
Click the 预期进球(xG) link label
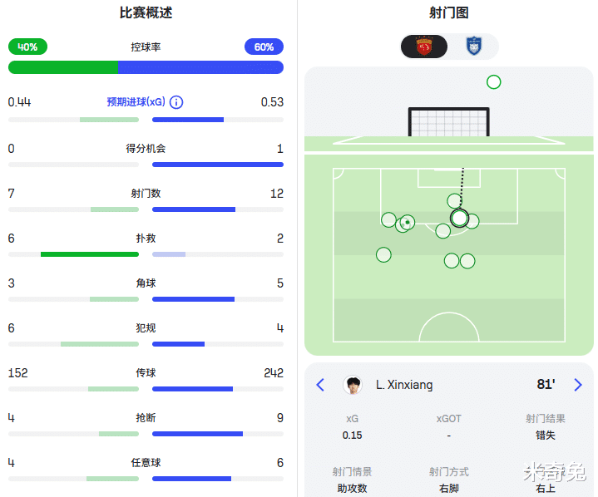(136, 102)
